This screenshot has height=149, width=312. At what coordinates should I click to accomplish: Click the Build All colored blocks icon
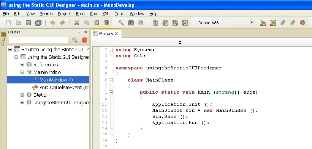[x=273, y=23]
